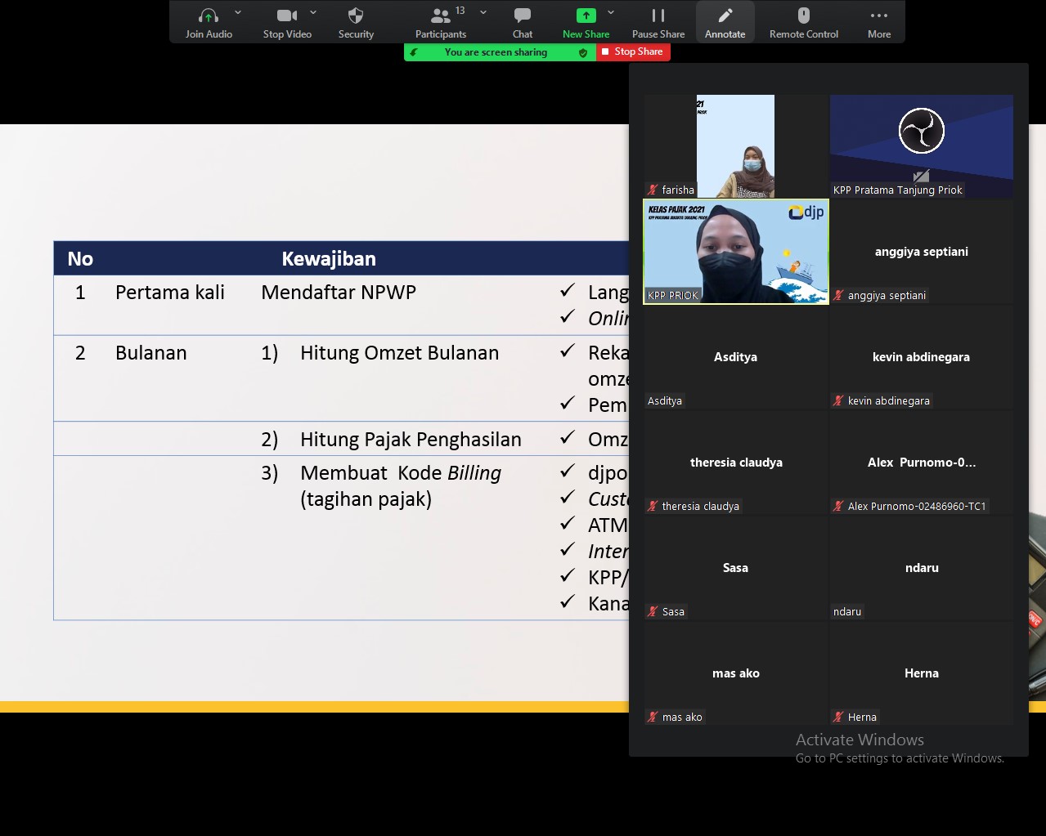Click the KPP Pratama Tanjung Priok tile
The height and width of the screenshot is (836, 1046).
[x=922, y=146]
